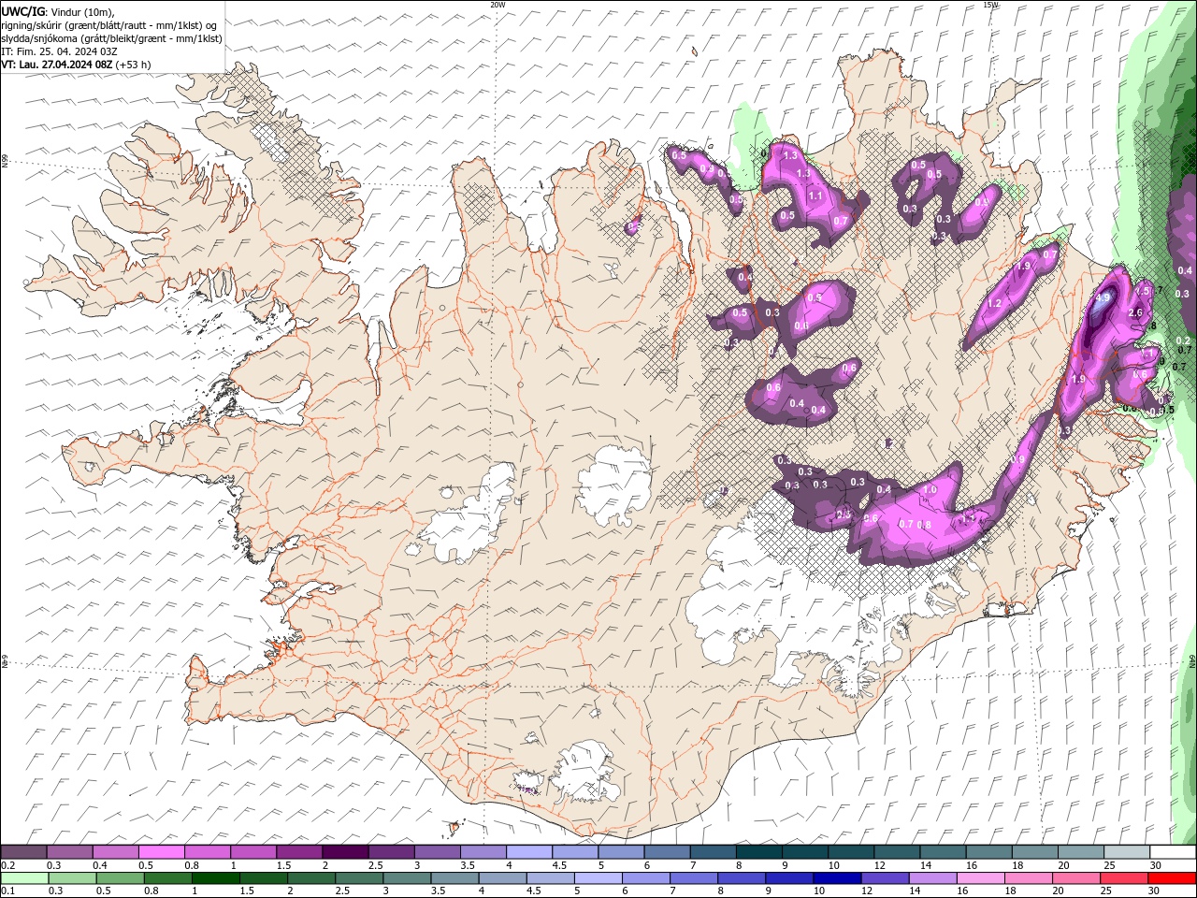Click the '25' label on the rain scale
This screenshot has width=1197, height=898.
1105,891
